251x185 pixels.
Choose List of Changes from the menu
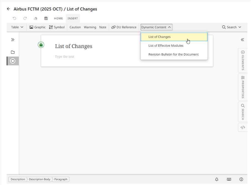[x=174, y=37]
